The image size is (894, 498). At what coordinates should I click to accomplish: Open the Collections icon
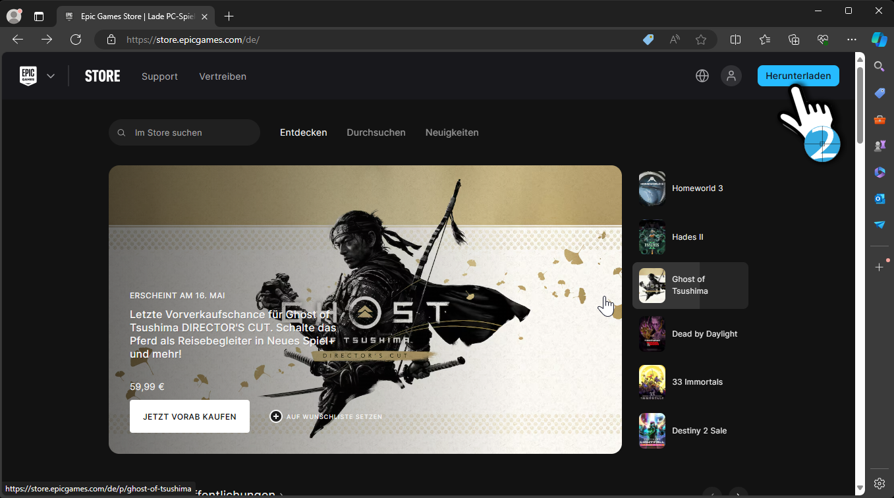click(x=794, y=40)
